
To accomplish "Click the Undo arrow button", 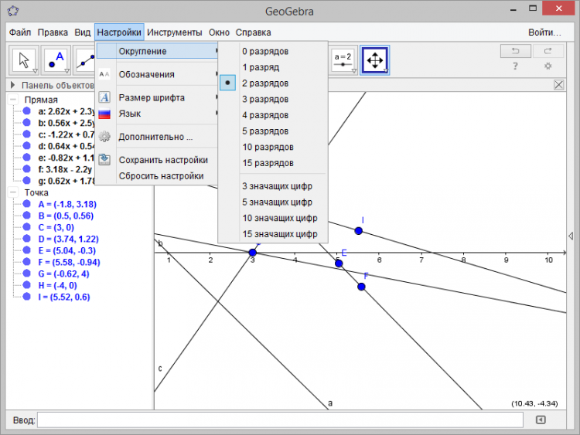I will (515, 51).
